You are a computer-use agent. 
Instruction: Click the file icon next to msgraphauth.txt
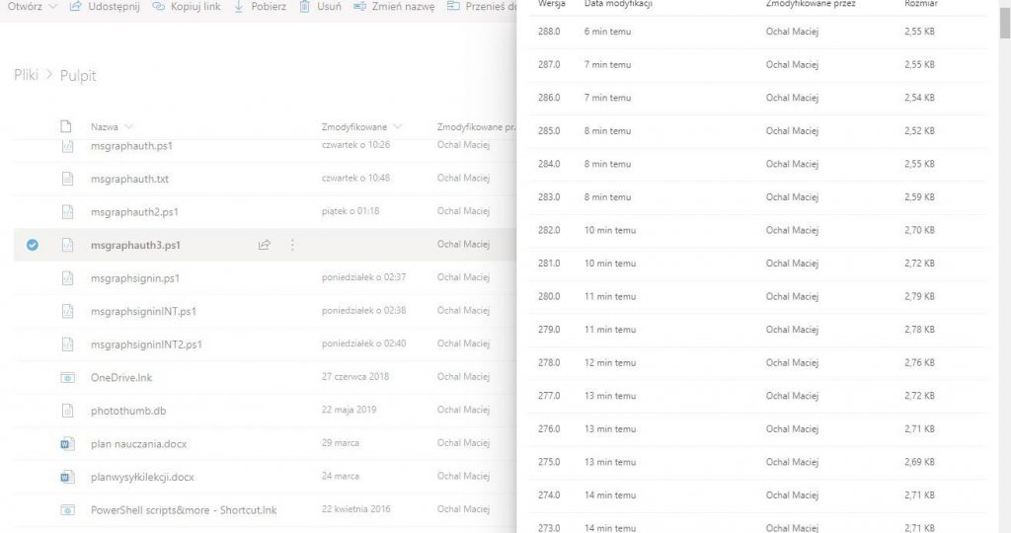67,179
